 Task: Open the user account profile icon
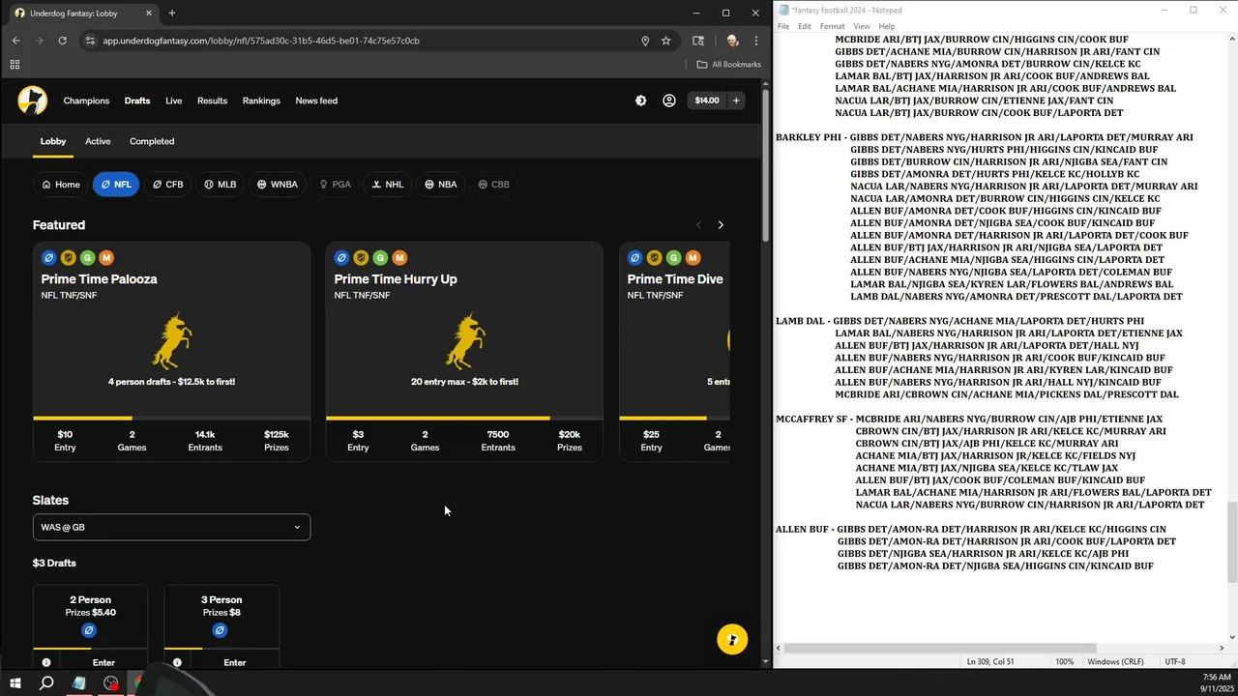click(668, 101)
